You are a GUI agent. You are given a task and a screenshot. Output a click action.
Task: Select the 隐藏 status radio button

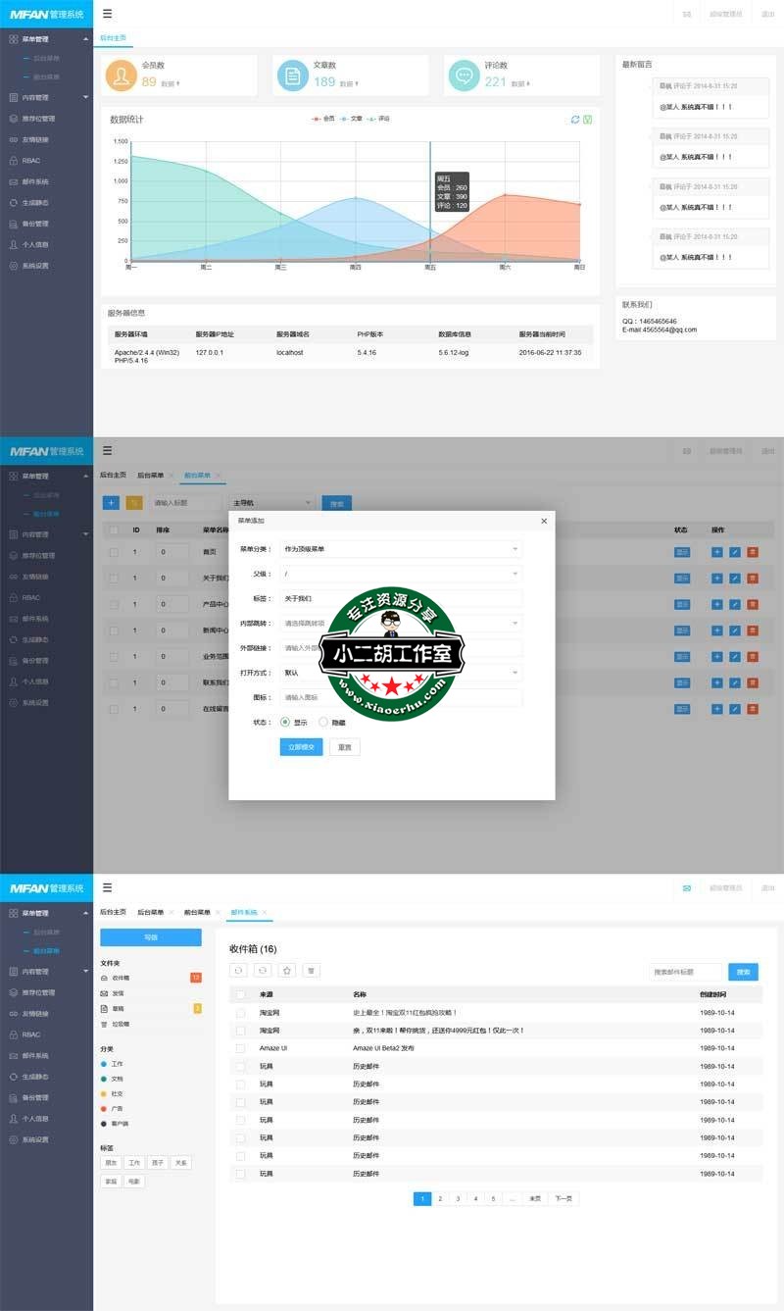coord(324,722)
